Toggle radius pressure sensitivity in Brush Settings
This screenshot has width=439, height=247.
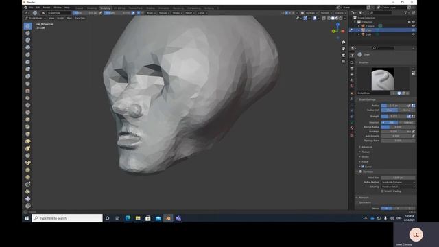click(409, 106)
